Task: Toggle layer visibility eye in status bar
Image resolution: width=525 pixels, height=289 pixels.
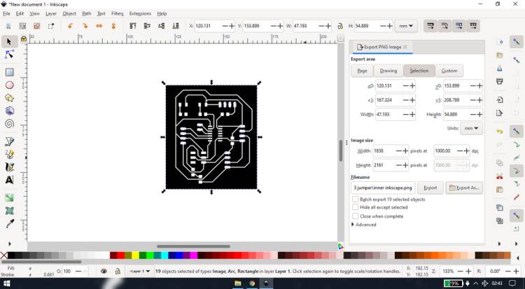Action: pos(104,271)
